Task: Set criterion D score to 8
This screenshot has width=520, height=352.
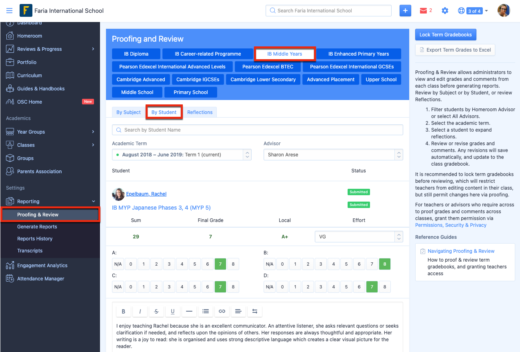Action: point(384,287)
